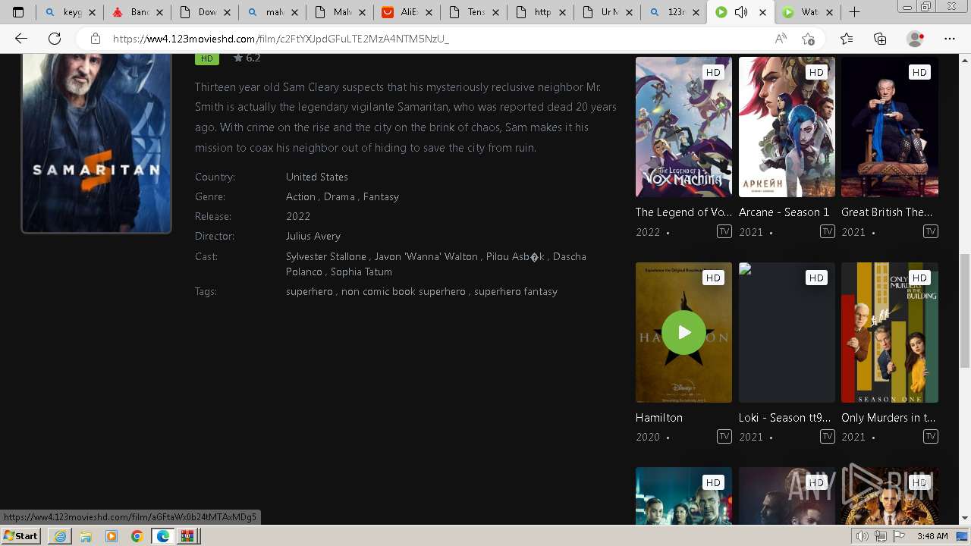Open the Drama genre link
Image resolution: width=971 pixels, height=546 pixels.
pyautogui.click(x=339, y=196)
